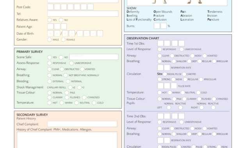Choose CLAMMY for 1st Obs Tissue Colour
Viewport: 246px width, 148px height.
coord(184,99)
